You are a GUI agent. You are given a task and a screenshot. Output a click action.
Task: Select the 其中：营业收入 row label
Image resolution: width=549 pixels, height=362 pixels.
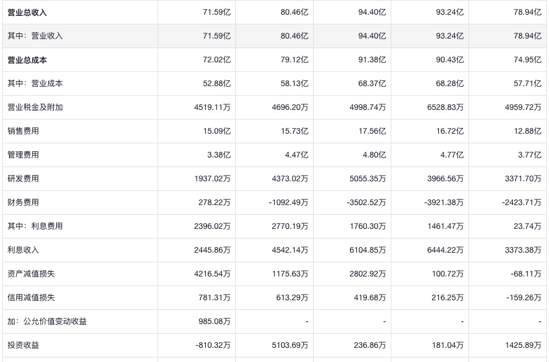(35, 36)
